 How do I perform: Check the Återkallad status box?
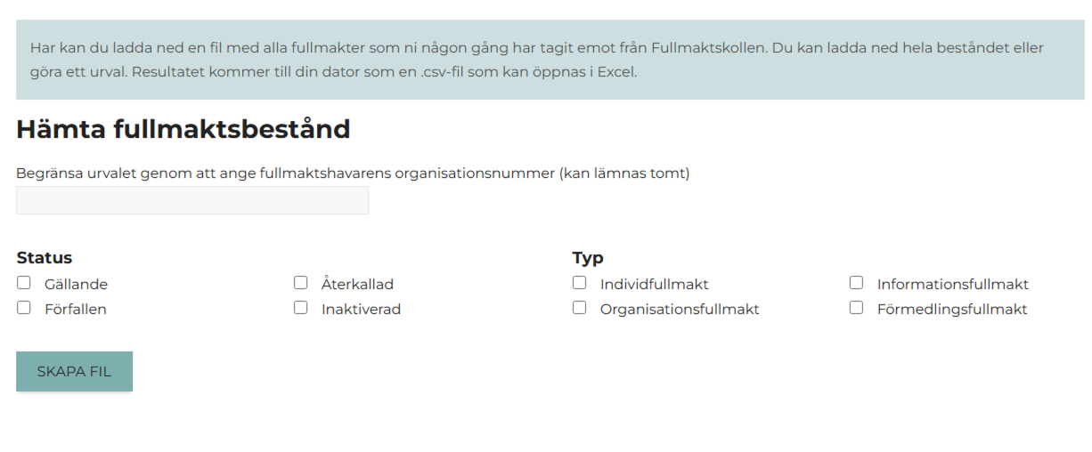(301, 283)
